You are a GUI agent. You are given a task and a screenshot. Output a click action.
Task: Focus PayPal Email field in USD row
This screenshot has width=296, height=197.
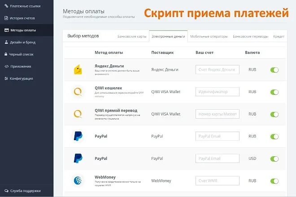[218, 158]
